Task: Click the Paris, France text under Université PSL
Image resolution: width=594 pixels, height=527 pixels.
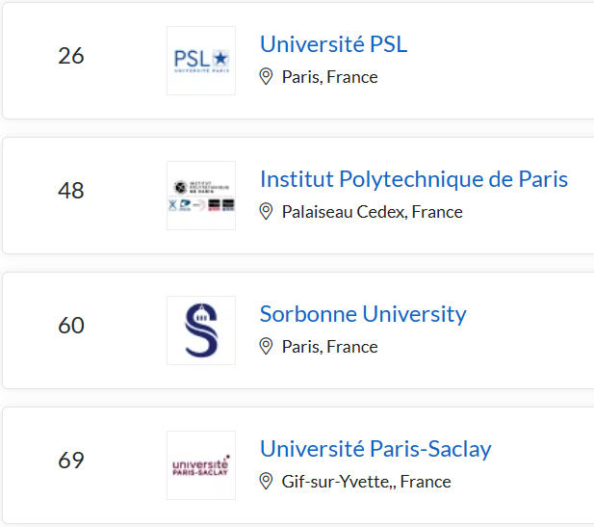Action: [330, 77]
